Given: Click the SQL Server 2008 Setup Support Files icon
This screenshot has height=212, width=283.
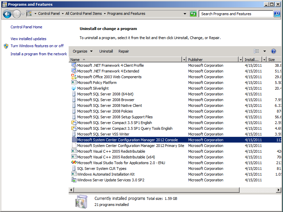Looking at the screenshot, I should tap(74, 117).
